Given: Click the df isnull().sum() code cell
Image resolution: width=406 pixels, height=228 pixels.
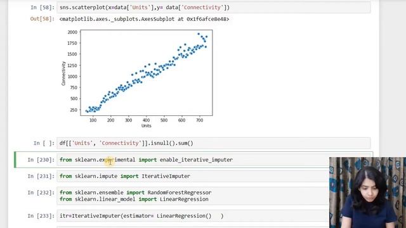Looking at the screenshot, I should click(x=214, y=143).
